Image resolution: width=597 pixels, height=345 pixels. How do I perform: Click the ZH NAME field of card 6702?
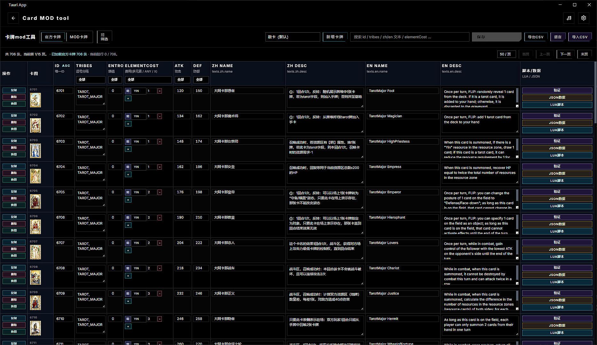pyautogui.click(x=248, y=116)
